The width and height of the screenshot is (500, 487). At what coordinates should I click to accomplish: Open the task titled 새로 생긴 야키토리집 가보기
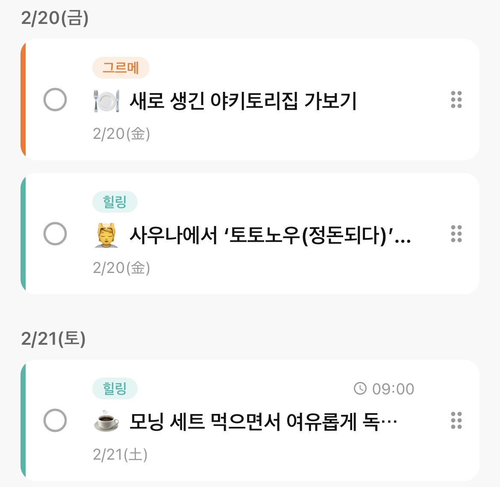click(x=243, y=101)
